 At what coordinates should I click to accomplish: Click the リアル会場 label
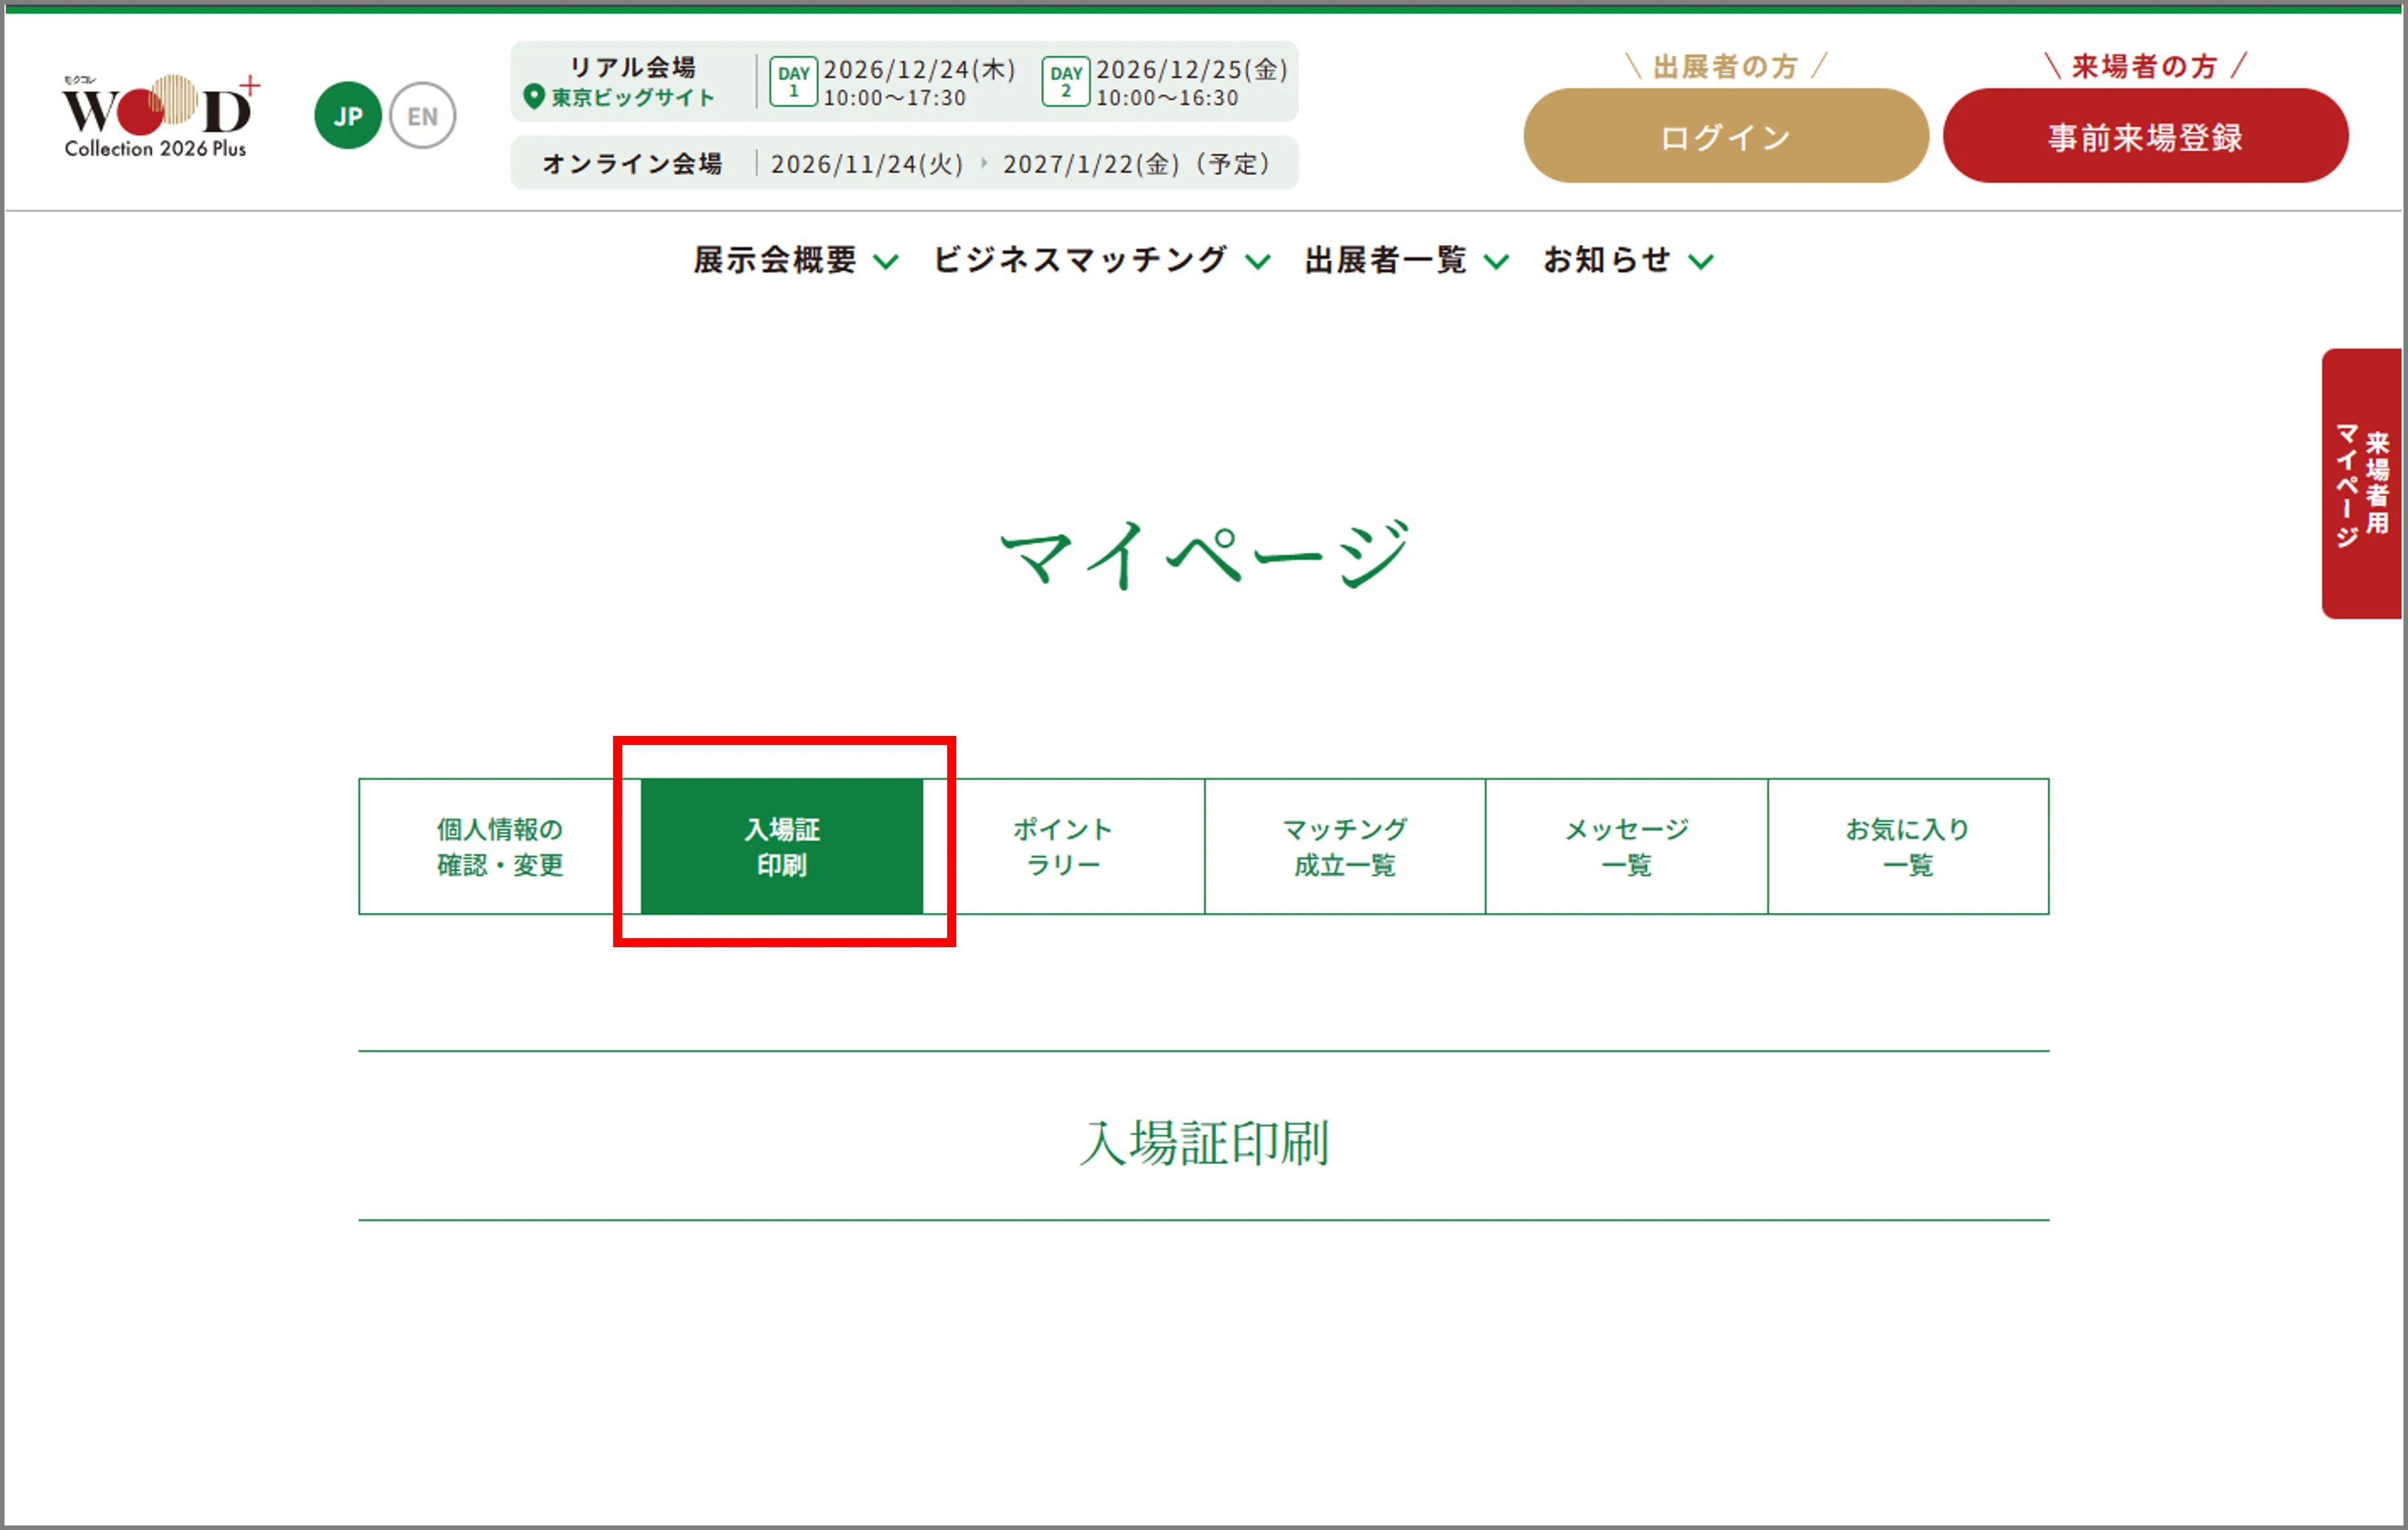click(633, 67)
